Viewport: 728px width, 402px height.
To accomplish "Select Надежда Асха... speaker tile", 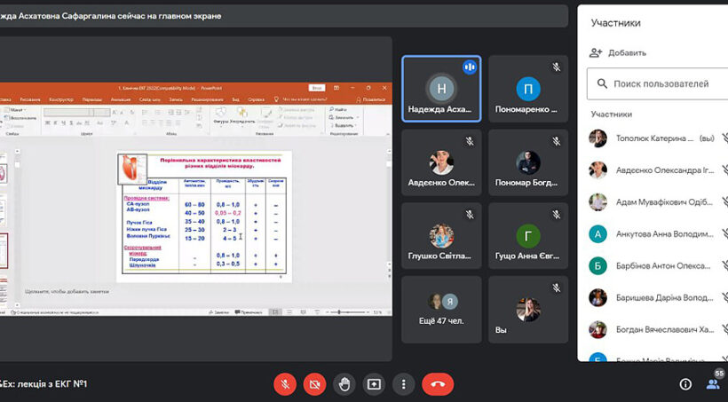I will pyautogui.click(x=441, y=89).
